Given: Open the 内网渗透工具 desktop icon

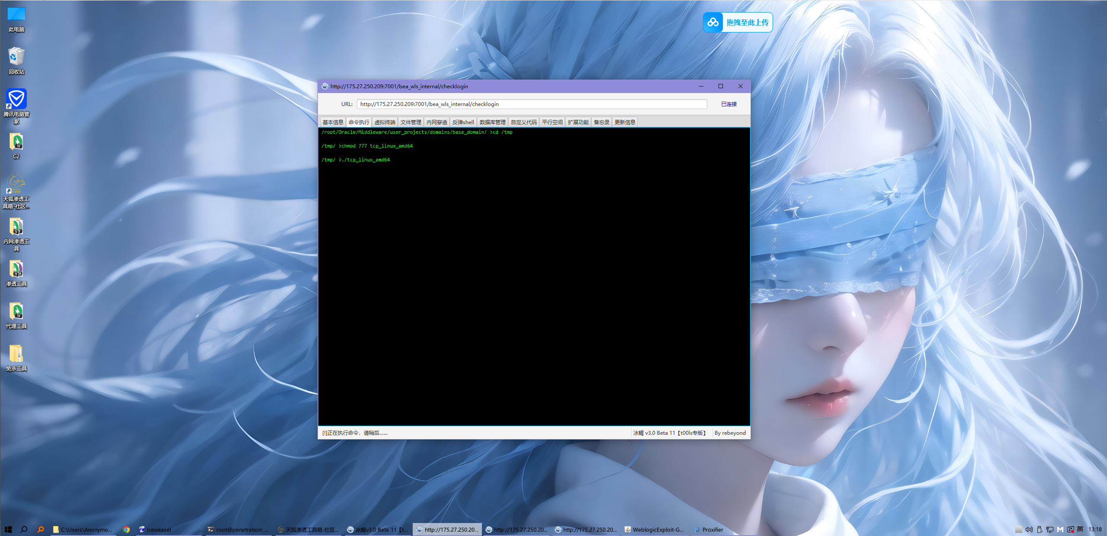Looking at the screenshot, I should pos(16,227).
